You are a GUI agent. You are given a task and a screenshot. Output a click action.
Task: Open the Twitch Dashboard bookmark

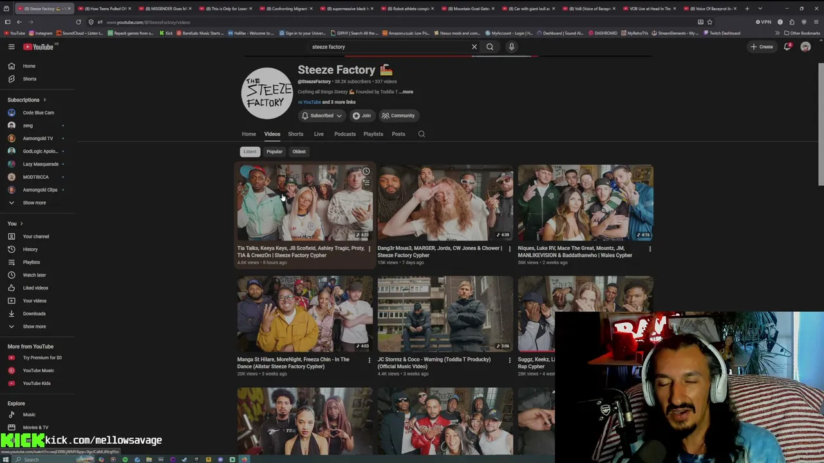click(722, 33)
